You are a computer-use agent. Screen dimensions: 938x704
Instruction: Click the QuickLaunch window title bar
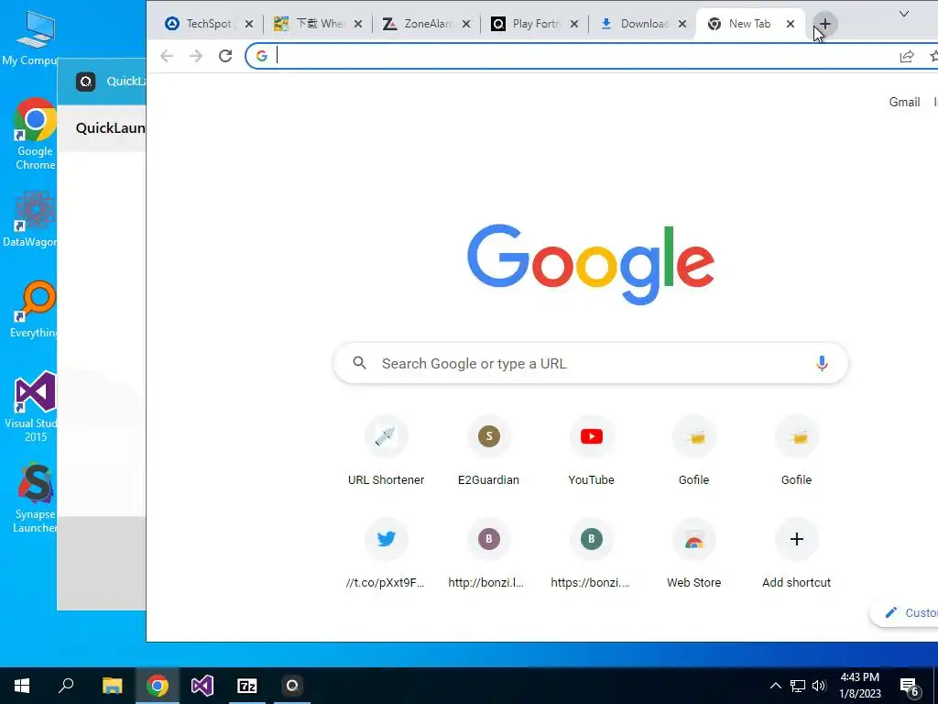point(102,82)
